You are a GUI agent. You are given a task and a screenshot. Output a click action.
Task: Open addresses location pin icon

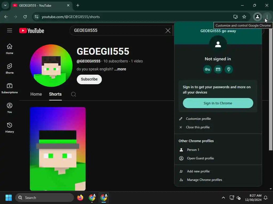(x=228, y=69)
